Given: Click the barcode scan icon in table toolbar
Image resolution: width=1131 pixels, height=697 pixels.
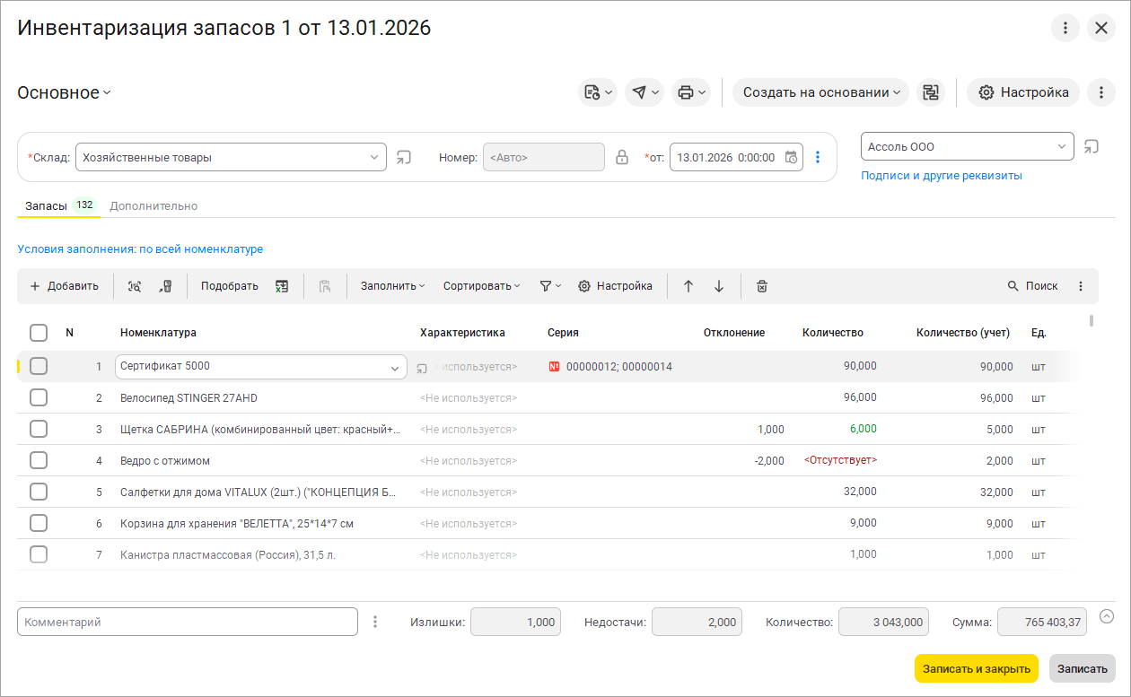Looking at the screenshot, I should click(x=135, y=286).
